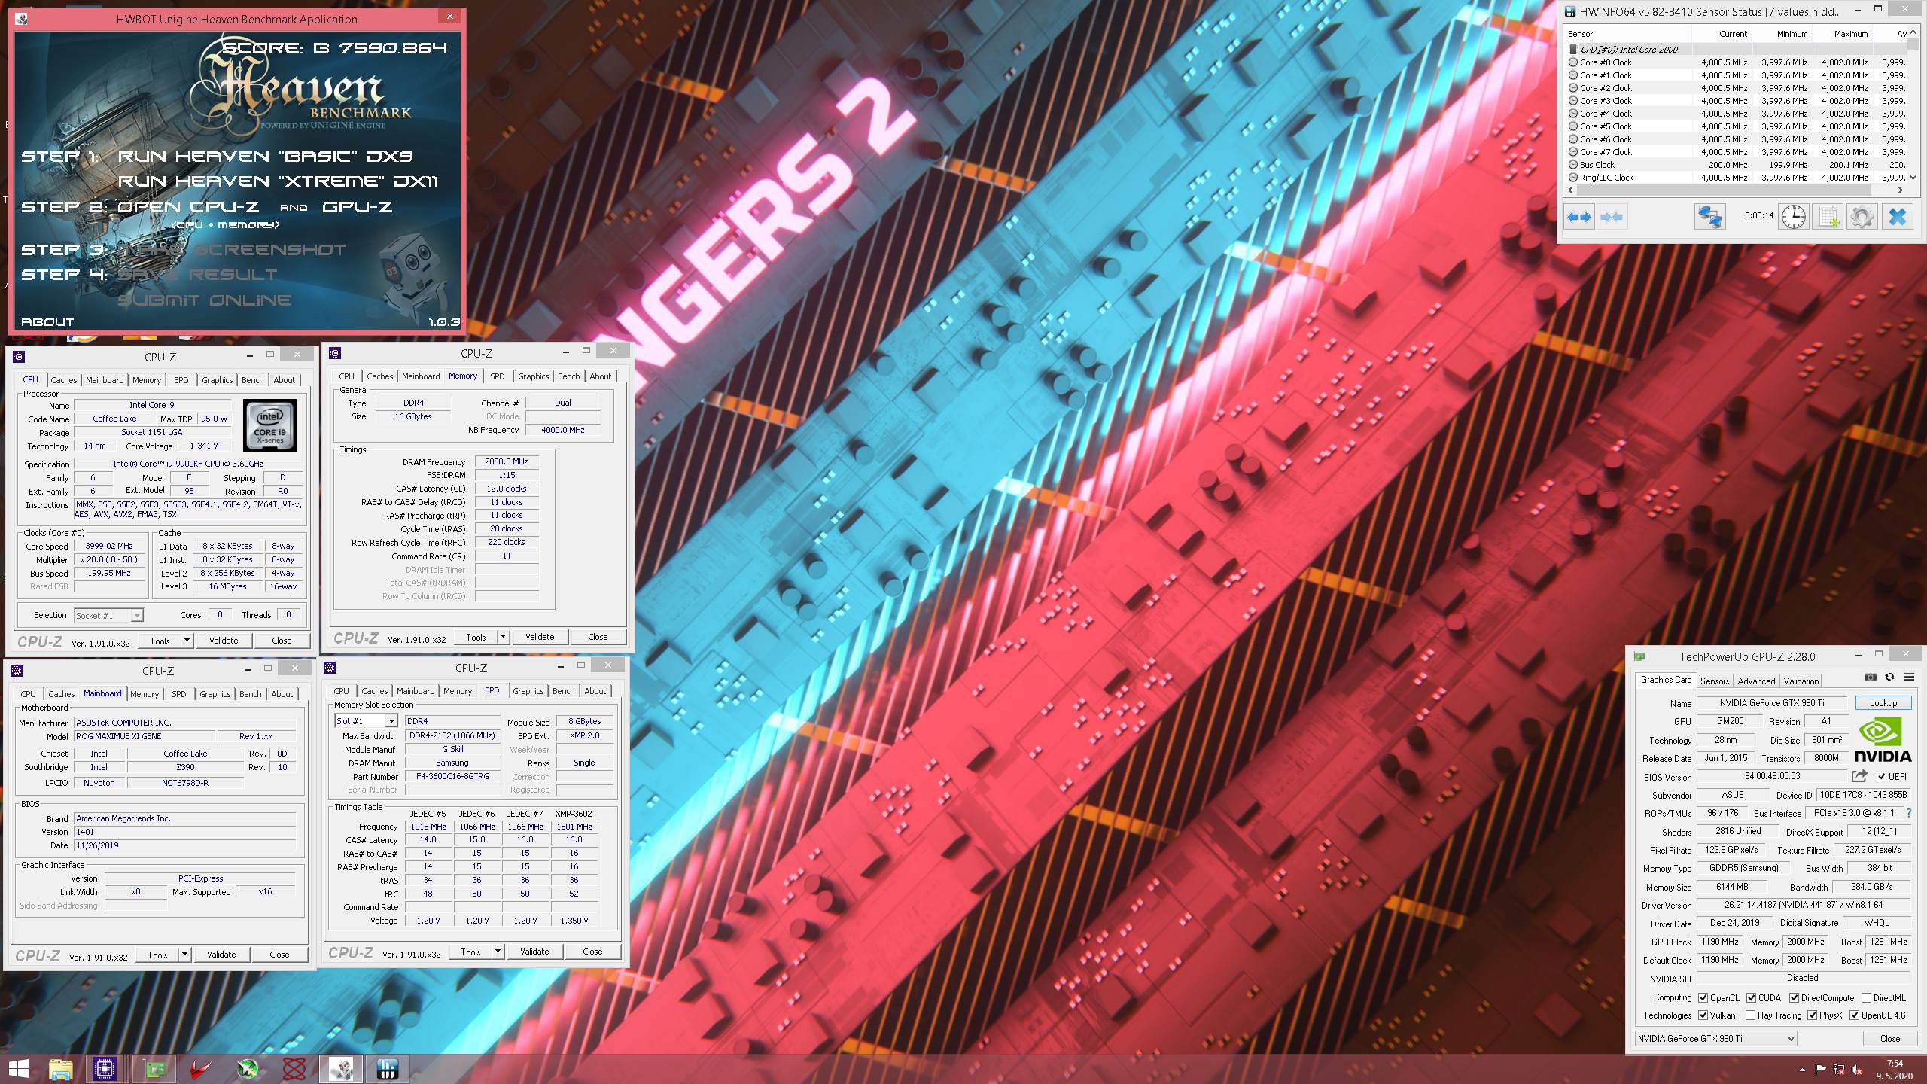Toggle UEFI checkbox in GPU-Z
Image resolution: width=1927 pixels, height=1084 pixels.
tap(1881, 776)
